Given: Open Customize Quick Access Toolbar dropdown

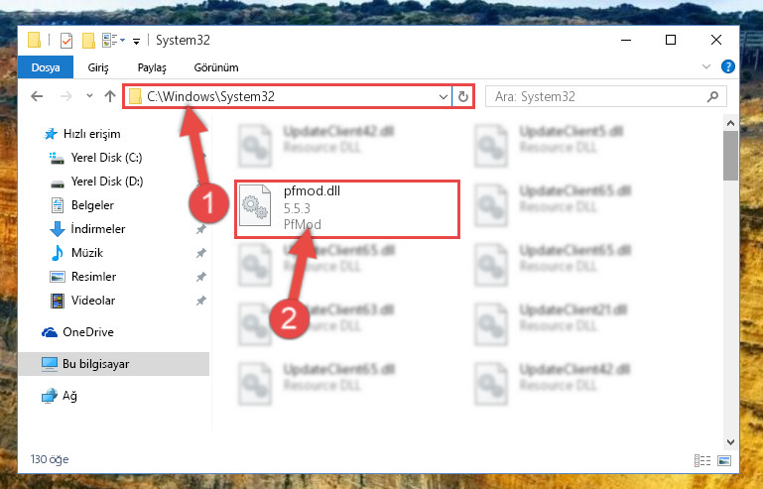Looking at the screenshot, I should (x=137, y=42).
